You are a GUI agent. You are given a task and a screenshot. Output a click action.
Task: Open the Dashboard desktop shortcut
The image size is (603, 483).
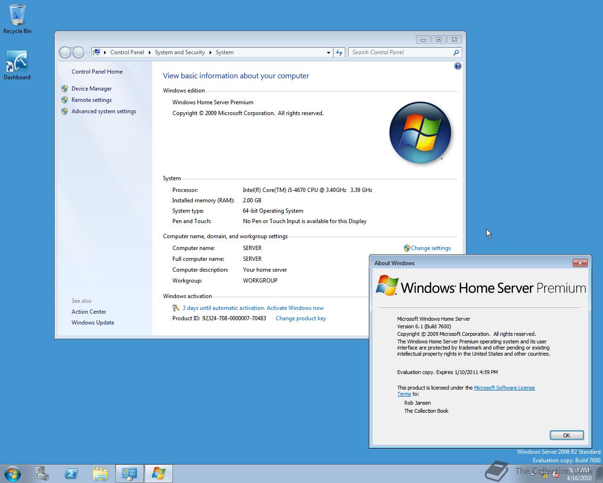tap(17, 65)
